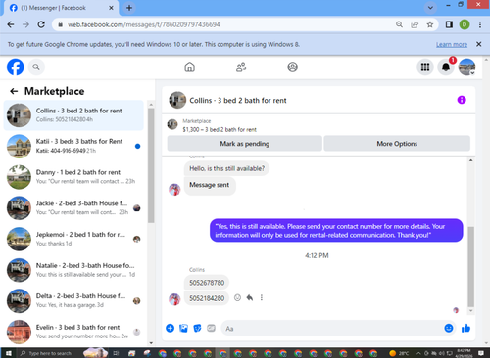Choose a sticker icon in composer
The height and width of the screenshot is (358, 490).
click(x=197, y=328)
